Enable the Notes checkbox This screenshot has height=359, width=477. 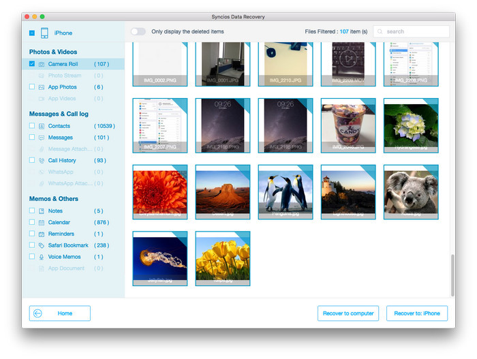pyautogui.click(x=32, y=210)
